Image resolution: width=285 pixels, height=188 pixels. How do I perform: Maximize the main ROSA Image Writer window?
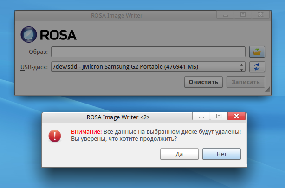(x=243, y=14)
